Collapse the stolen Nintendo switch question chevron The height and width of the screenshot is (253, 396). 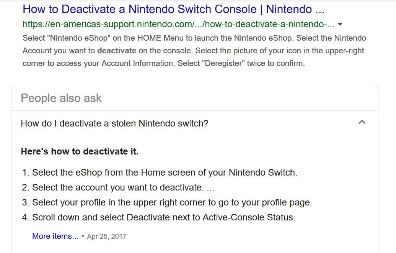point(362,122)
